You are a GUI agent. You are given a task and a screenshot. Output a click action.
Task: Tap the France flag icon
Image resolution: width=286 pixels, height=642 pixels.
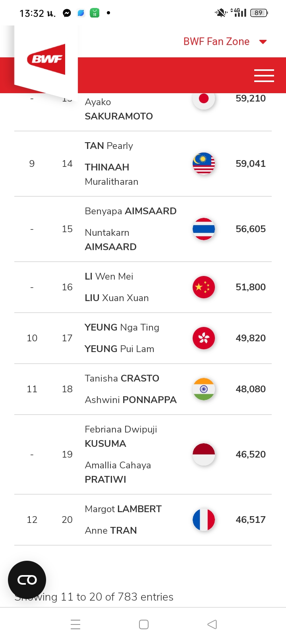pyautogui.click(x=204, y=520)
